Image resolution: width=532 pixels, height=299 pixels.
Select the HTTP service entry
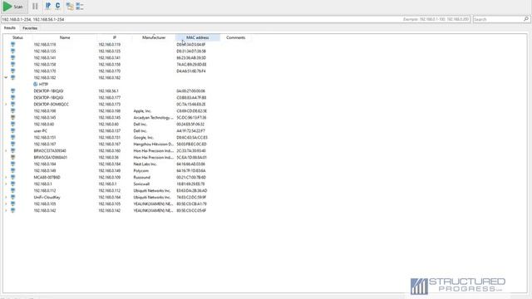pos(43,84)
